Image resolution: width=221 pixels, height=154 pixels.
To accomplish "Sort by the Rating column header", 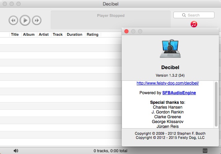I will 93,34.
